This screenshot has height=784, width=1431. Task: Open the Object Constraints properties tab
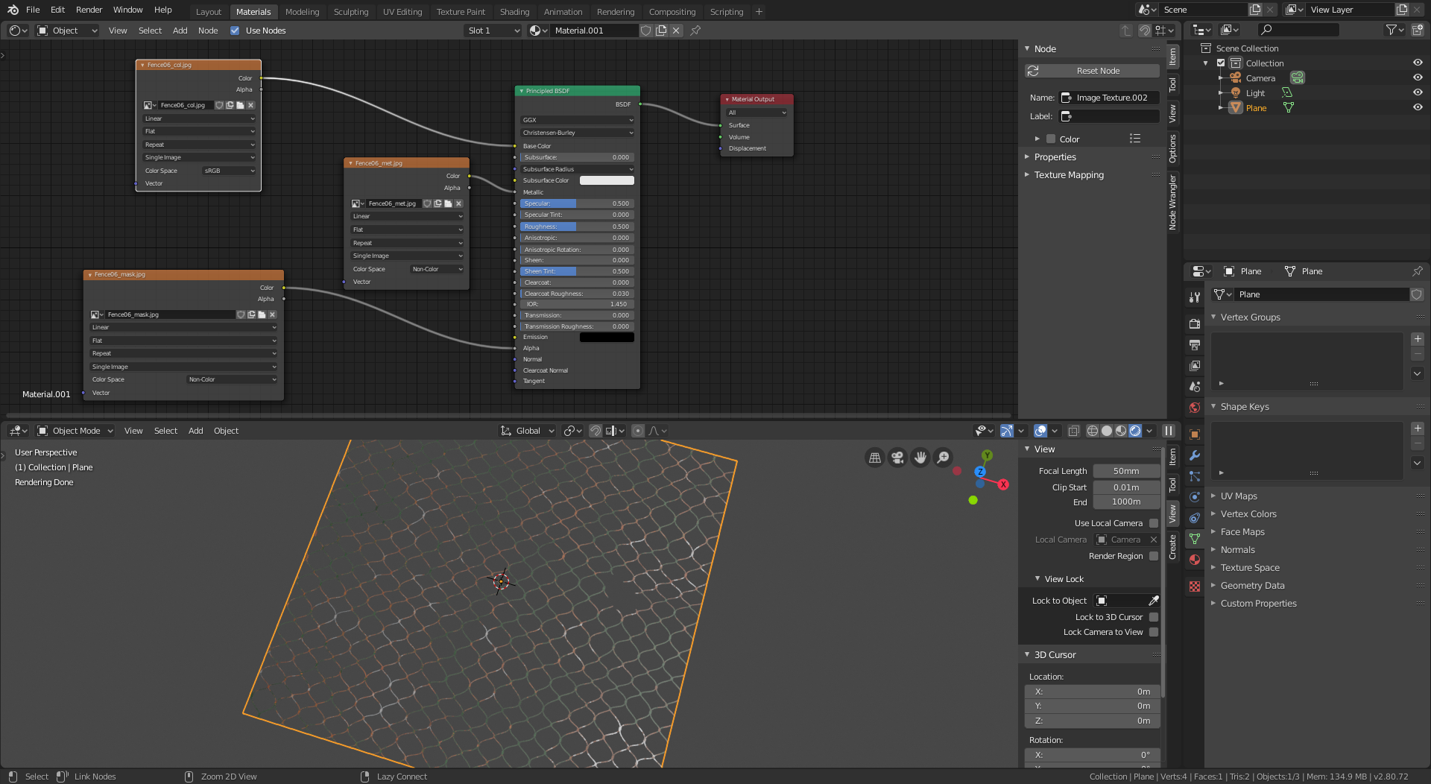1195,518
